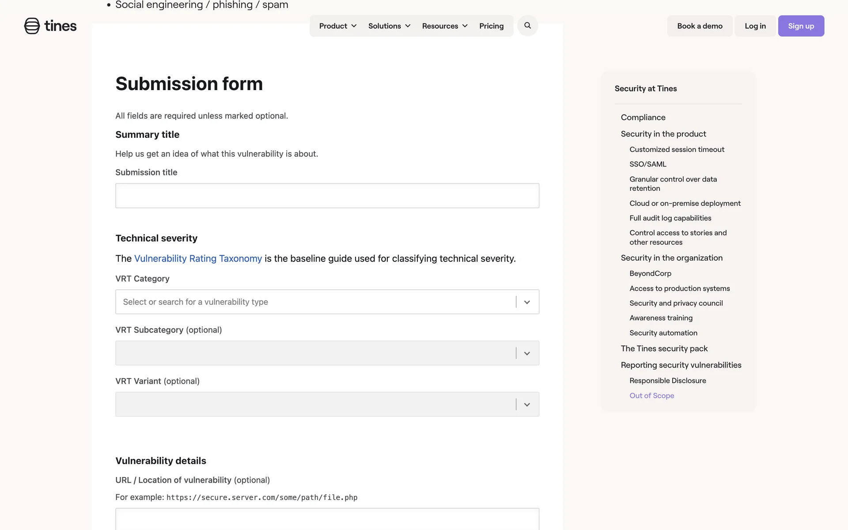The image size is (848, 530).
Task: Open the site search icon
Action: 527,26
